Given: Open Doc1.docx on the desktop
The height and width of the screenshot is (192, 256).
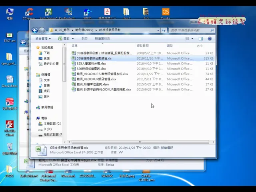Looking at the screenshot, I should pyautogui.click(x=10, y=81).
